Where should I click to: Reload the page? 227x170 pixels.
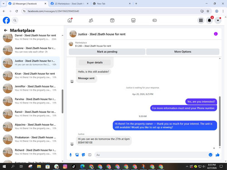point(17,11)
